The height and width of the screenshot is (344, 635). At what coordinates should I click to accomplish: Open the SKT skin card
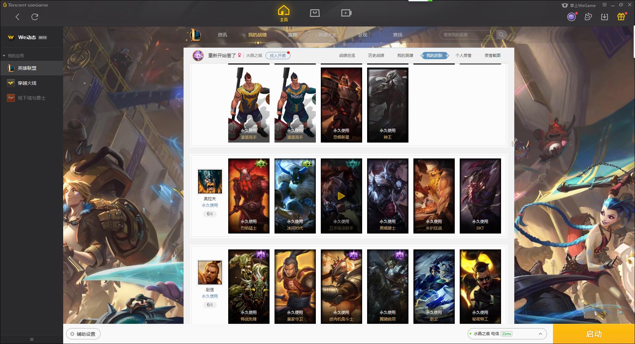point(480,196)
